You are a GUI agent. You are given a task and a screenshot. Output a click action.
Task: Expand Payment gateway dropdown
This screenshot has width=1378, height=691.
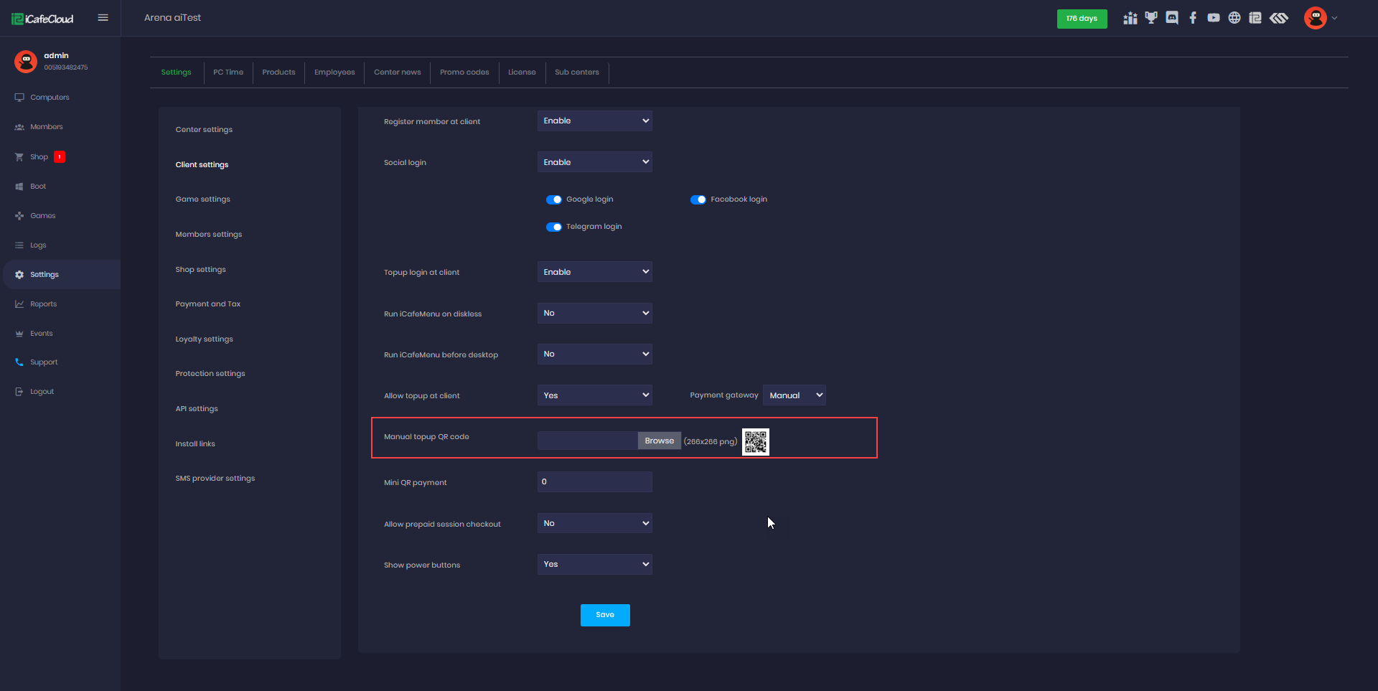pyautogui.click(x=795, y=395)
